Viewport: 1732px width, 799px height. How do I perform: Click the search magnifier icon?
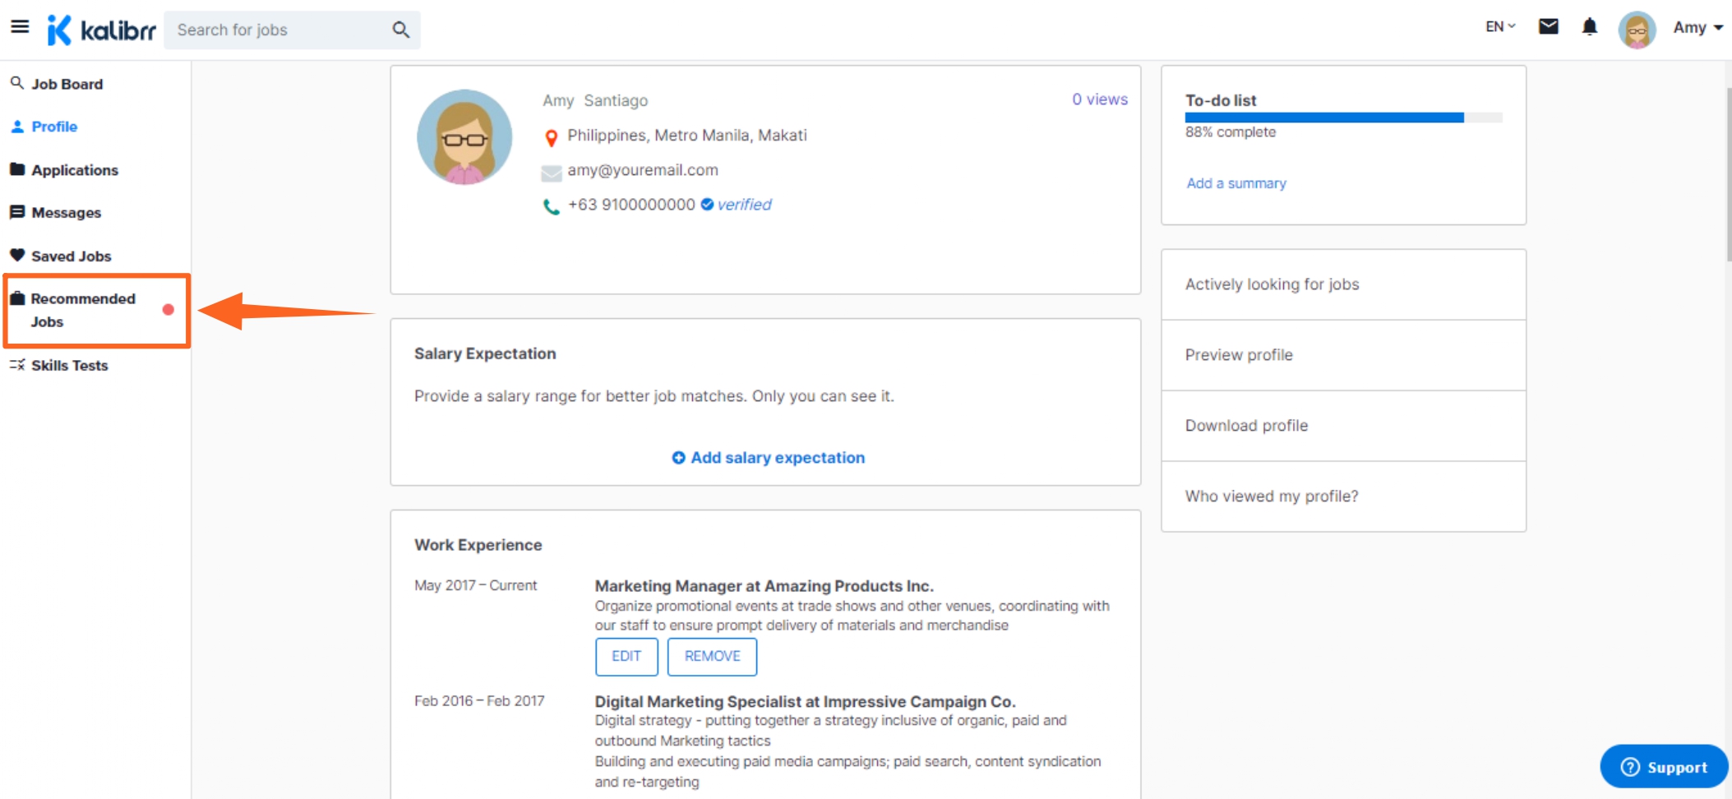(400, 30)
